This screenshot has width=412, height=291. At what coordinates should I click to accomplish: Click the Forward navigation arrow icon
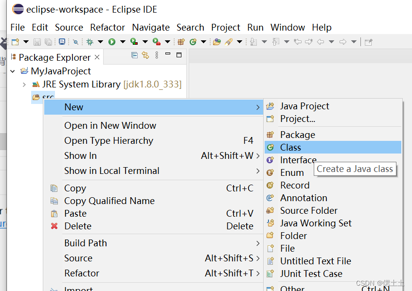[x=343, y=42]
